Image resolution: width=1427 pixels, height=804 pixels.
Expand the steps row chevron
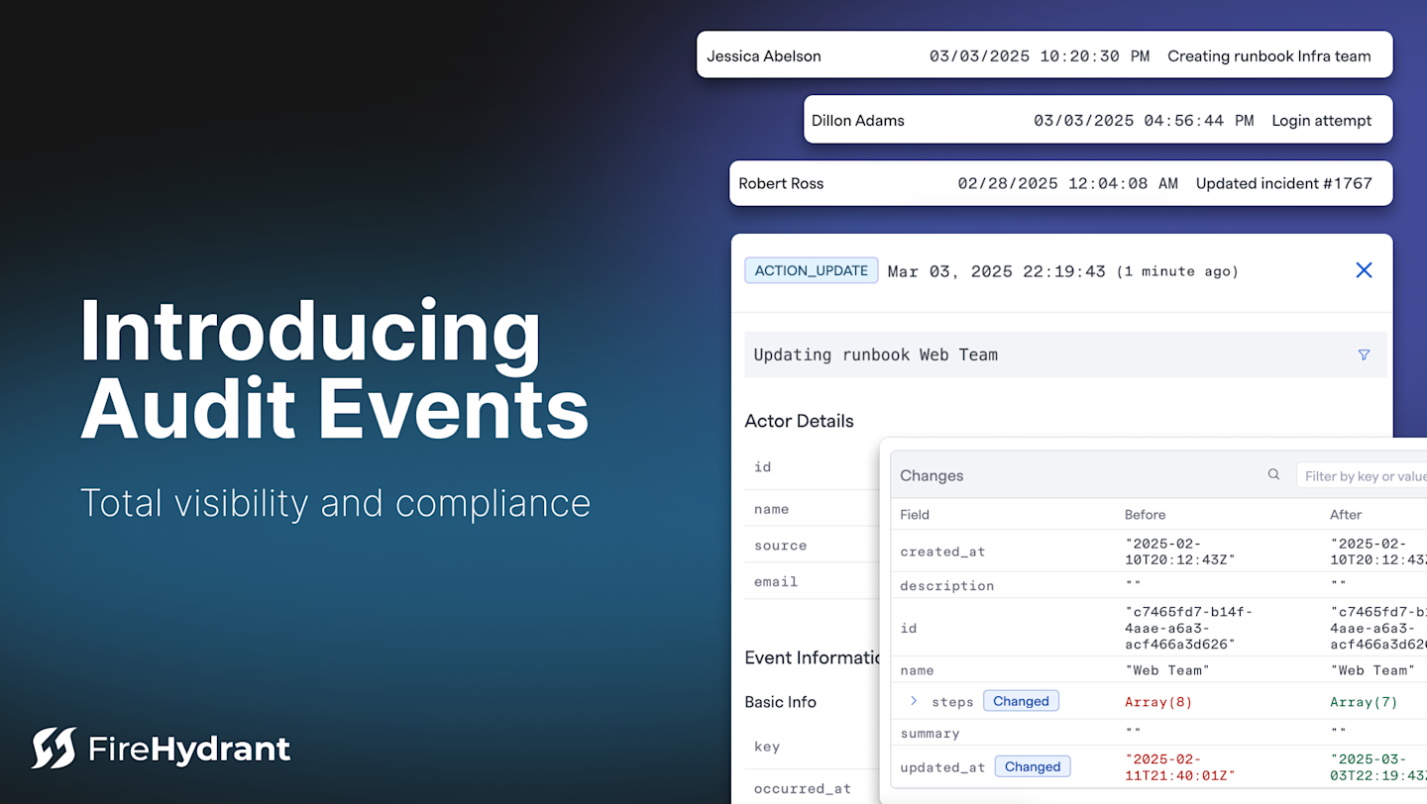point(914,701)
